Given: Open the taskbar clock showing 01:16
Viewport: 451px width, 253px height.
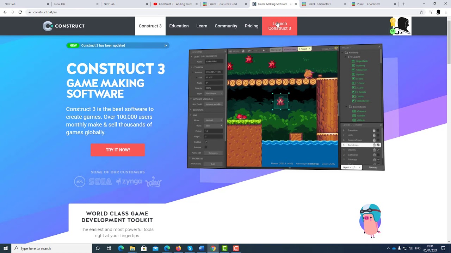Looking at the screenshot, I should (430, 248).
